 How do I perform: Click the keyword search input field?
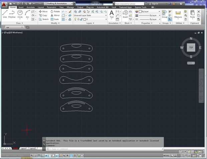[x=129, y=4]
